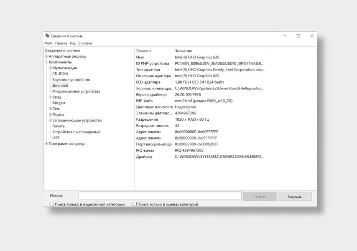Image resolution: width=357 pixels, height=251 pixels.
Task: Select the Дисплей category
Action: [x=60, y=85]
